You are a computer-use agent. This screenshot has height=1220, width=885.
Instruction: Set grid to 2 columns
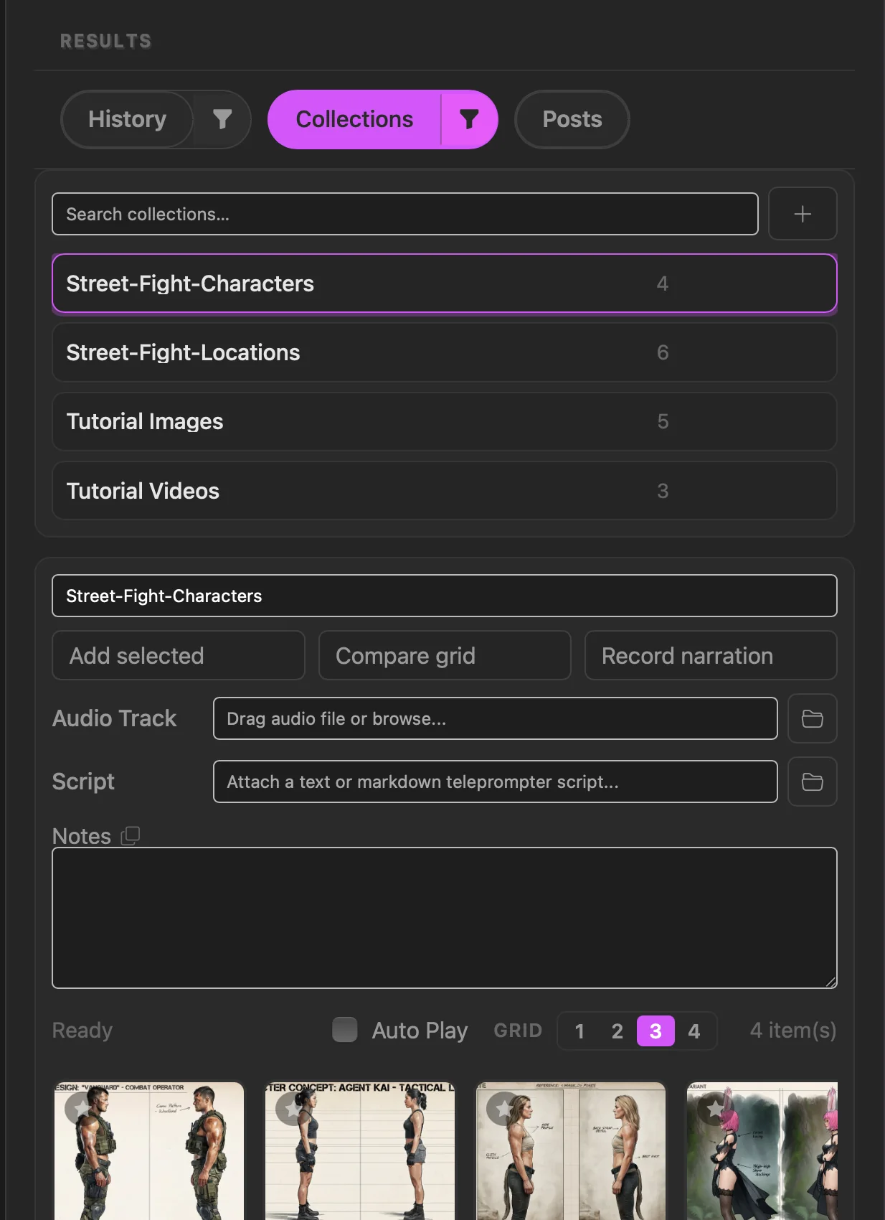click(x=617, y=1031)
